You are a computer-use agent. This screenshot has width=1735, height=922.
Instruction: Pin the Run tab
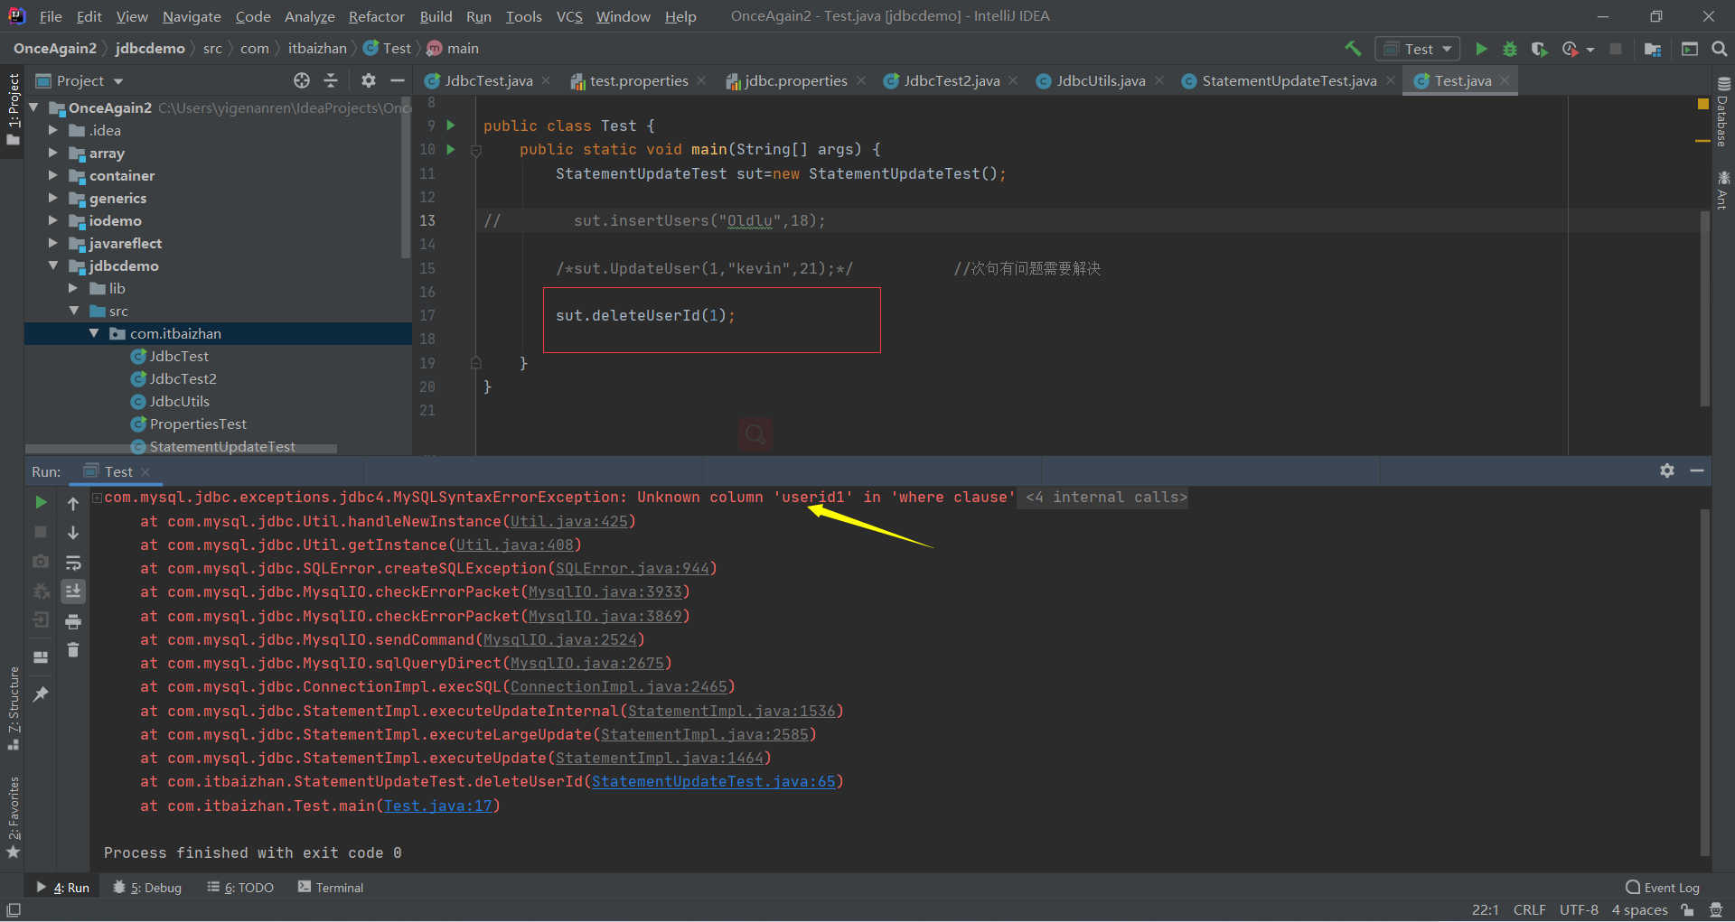tap(41, 694)
